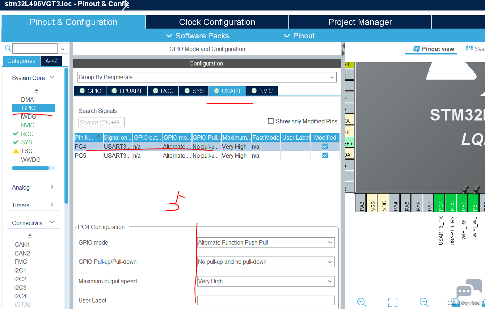485x309 pixels.
Task: Select the PA4 pin on the chip
Action: pos(395,202)
